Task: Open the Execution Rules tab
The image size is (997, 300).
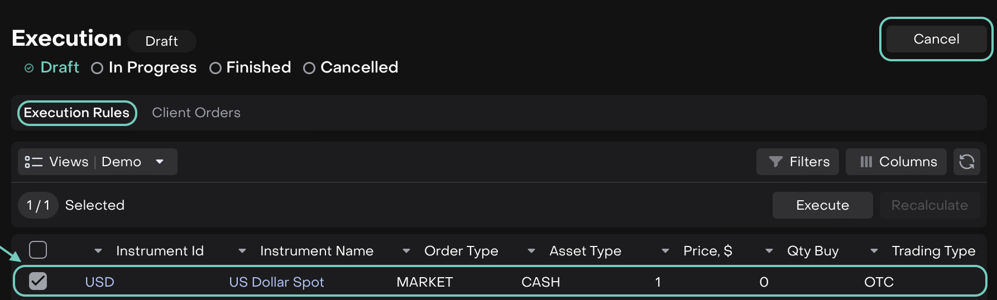Action: (76, 113)
